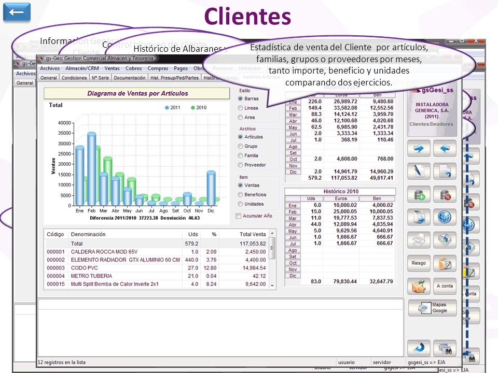Click the edit document pen icon
498x373 pixels.
click(x=419, y=171)
